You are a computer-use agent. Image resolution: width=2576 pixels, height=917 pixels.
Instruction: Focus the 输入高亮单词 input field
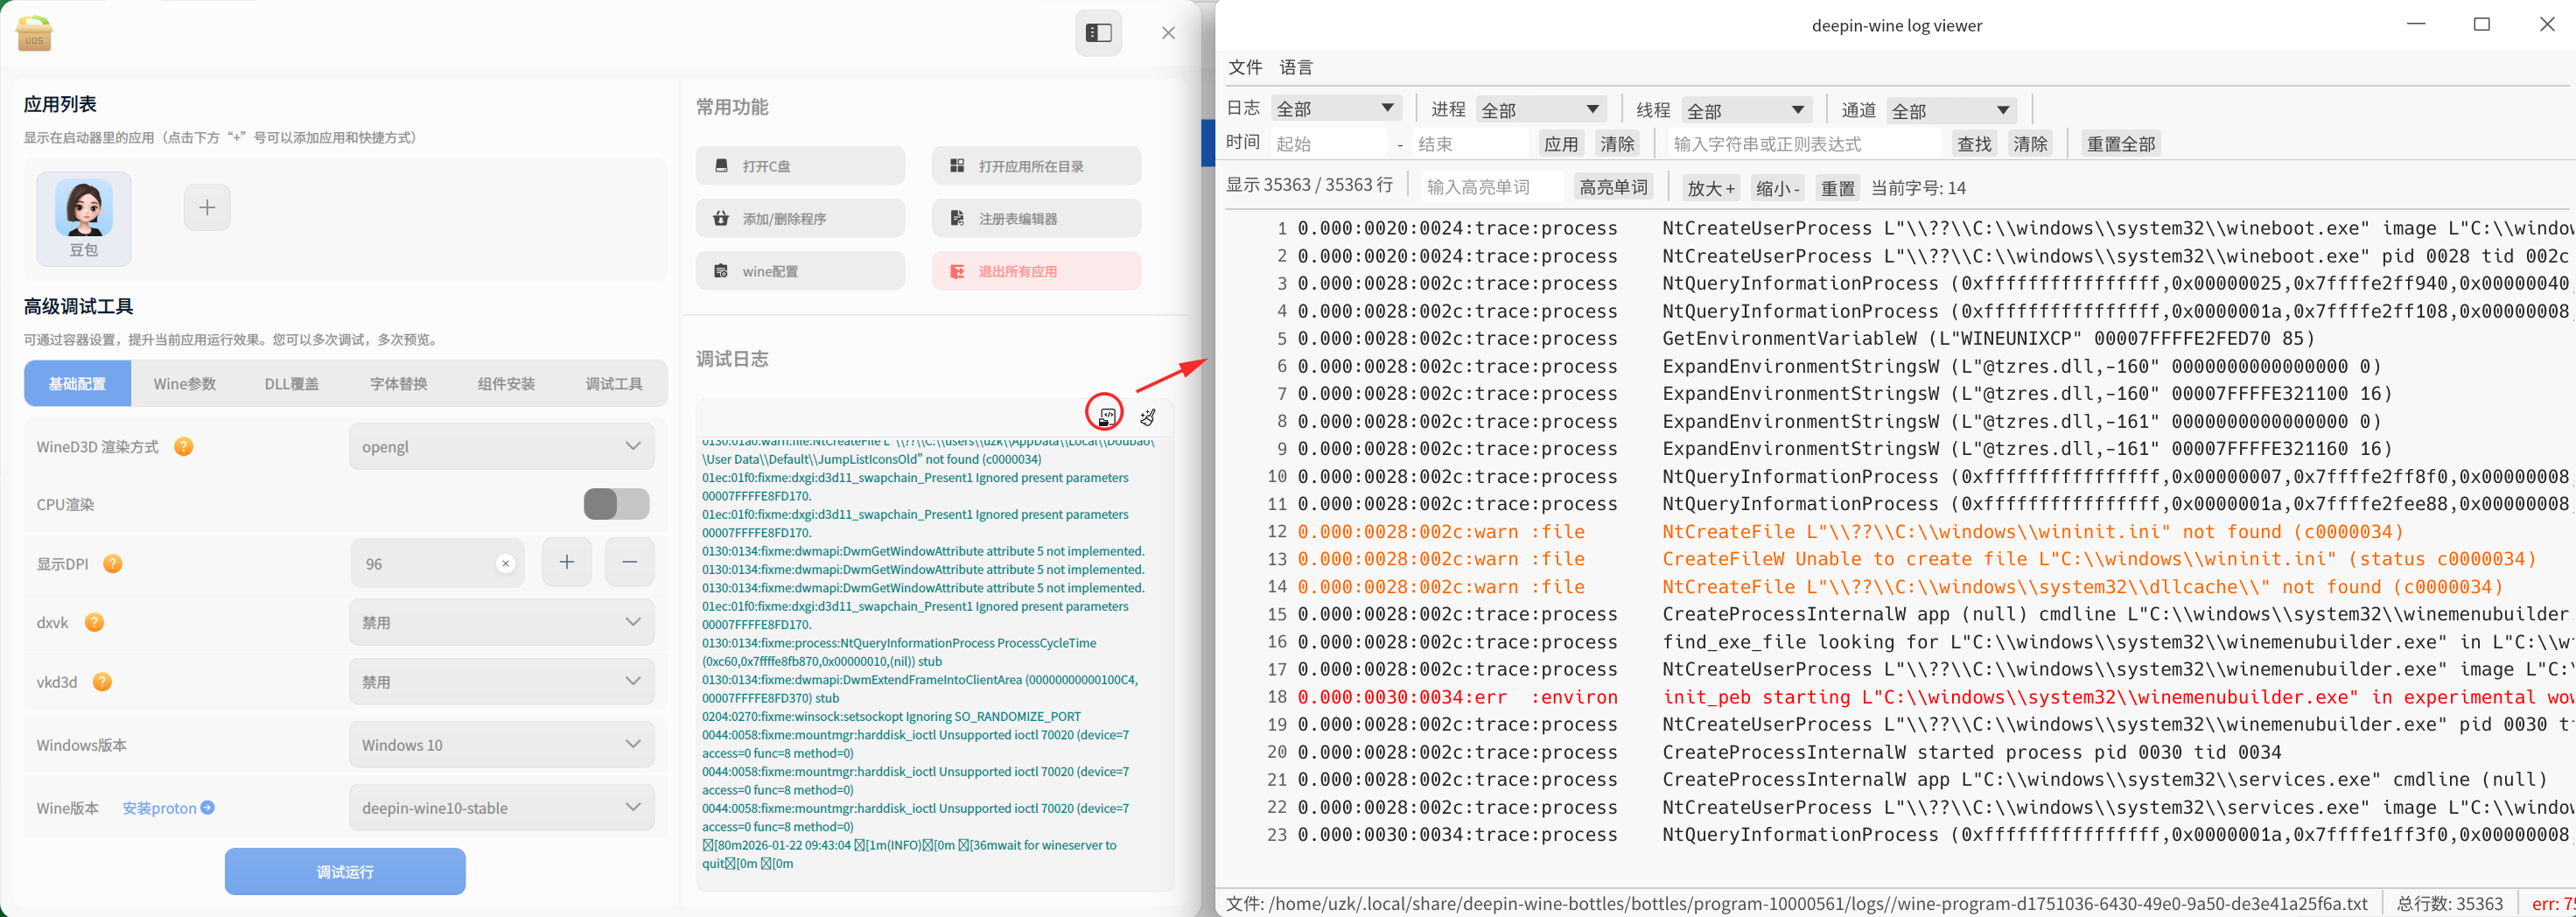1491,187
